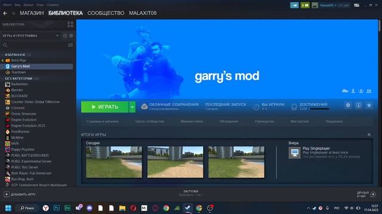This screenshot has height=214, width=382.
Task: Toggle sort by recent clock filter
Action: (x=65, y=36)
